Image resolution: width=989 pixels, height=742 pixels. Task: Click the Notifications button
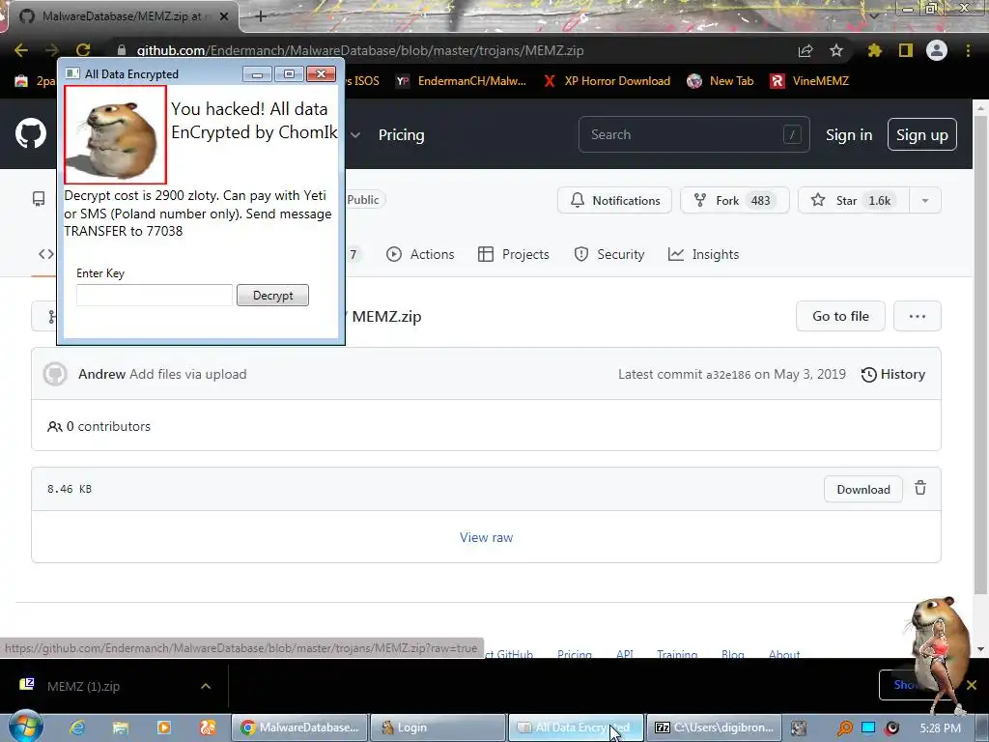click(x=615, y=200)
